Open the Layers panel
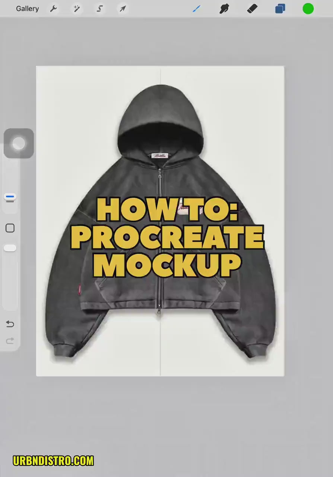 pyautogui.click(x=280, y=9)
